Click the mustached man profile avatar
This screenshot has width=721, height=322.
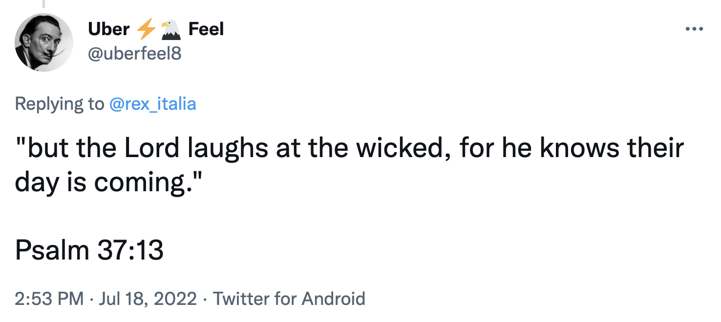pyautogui.click(x=44, y=43)
